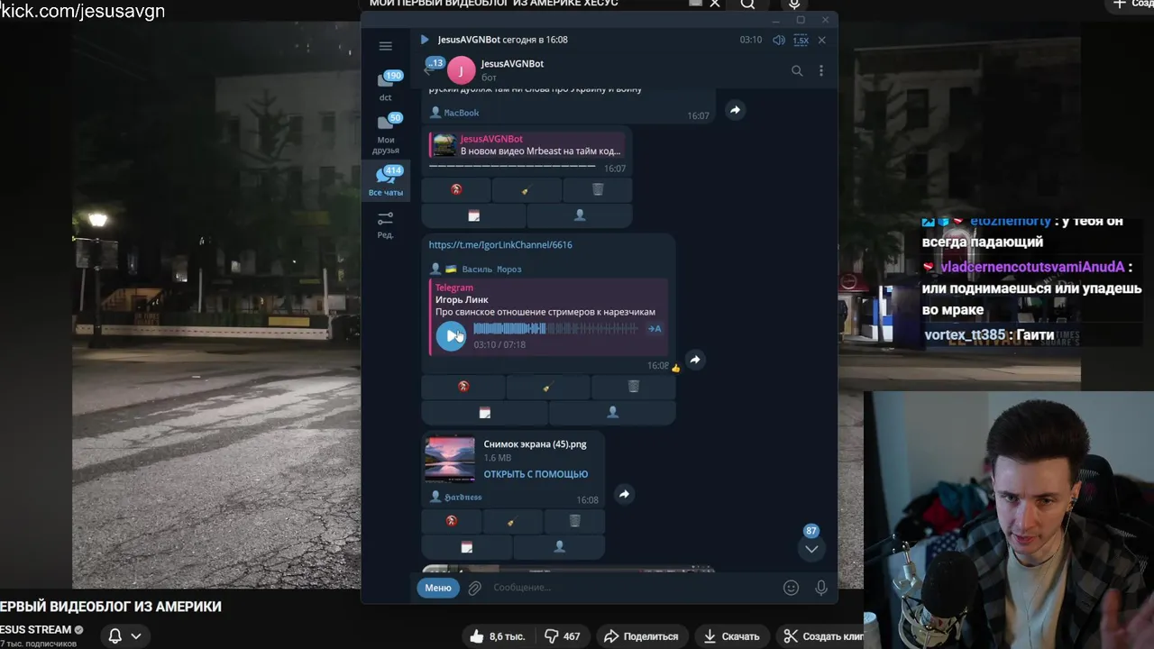Image resolution: width=1154 pixels, height=649 pixels.
Task: Expand the notification bell dropdown chevron
Action: point(136,636)
